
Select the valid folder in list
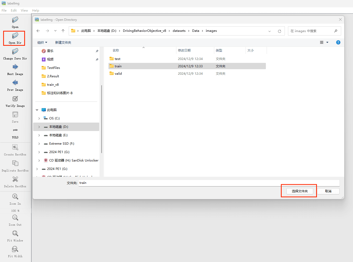tap(118, 74)
